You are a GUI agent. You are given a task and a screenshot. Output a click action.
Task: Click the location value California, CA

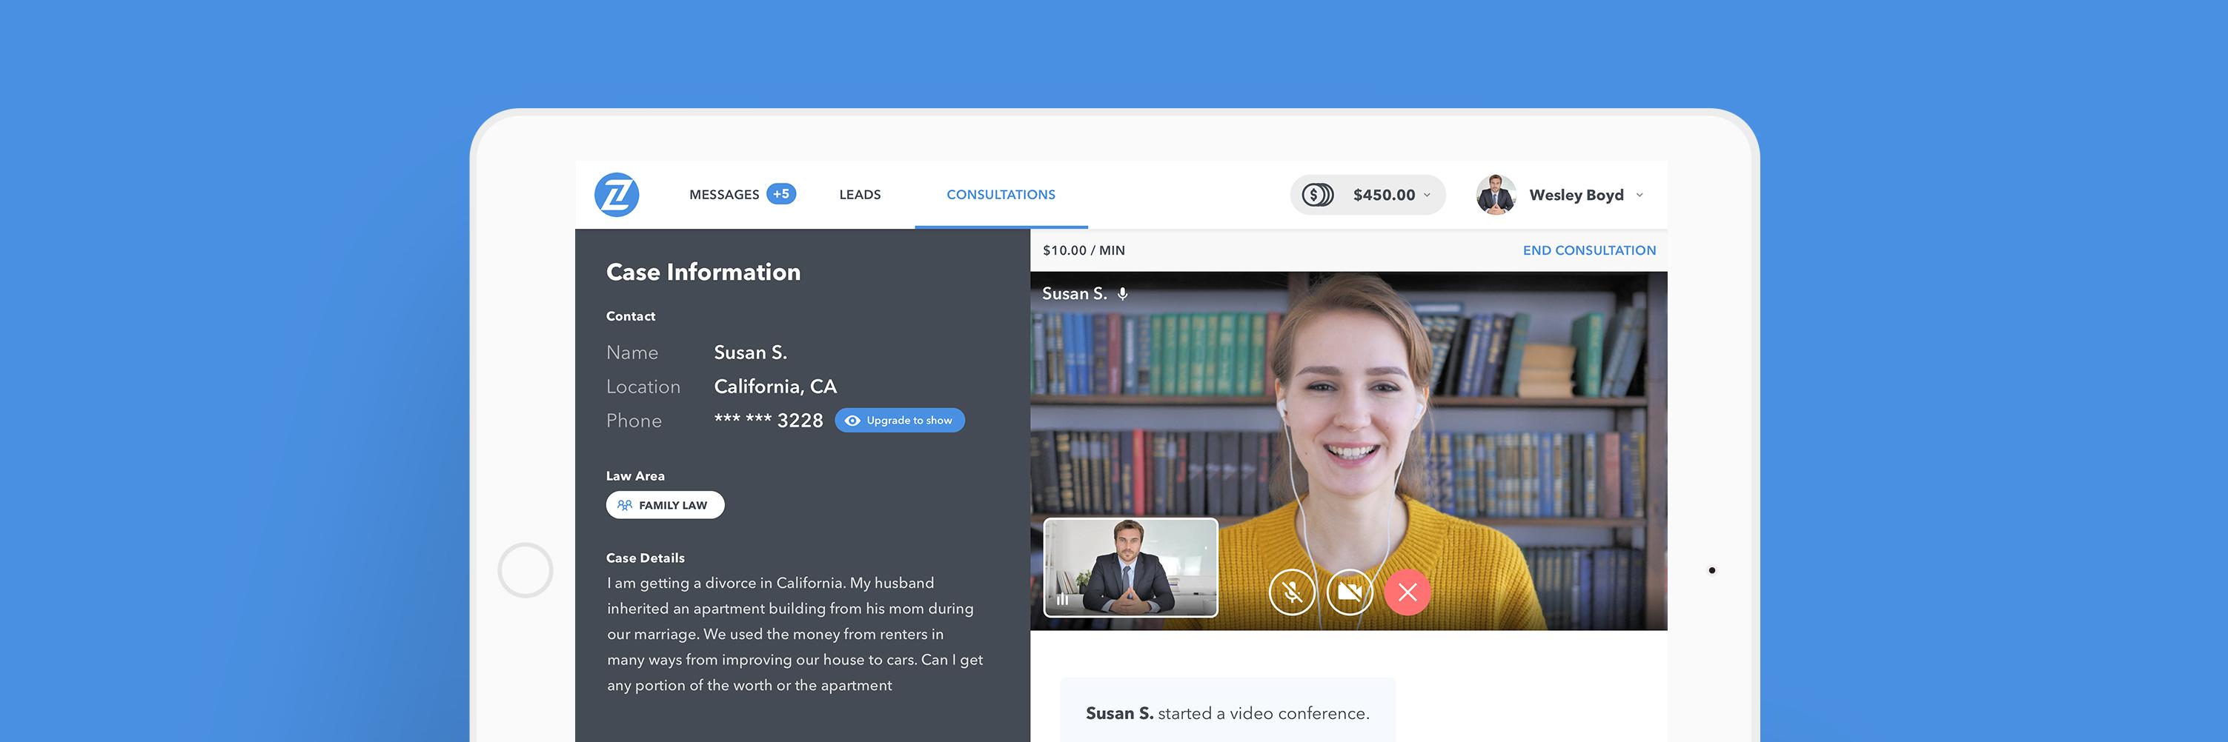(775, 387)
